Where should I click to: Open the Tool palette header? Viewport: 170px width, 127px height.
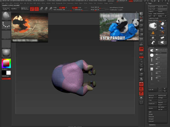[x=150, y=4]
